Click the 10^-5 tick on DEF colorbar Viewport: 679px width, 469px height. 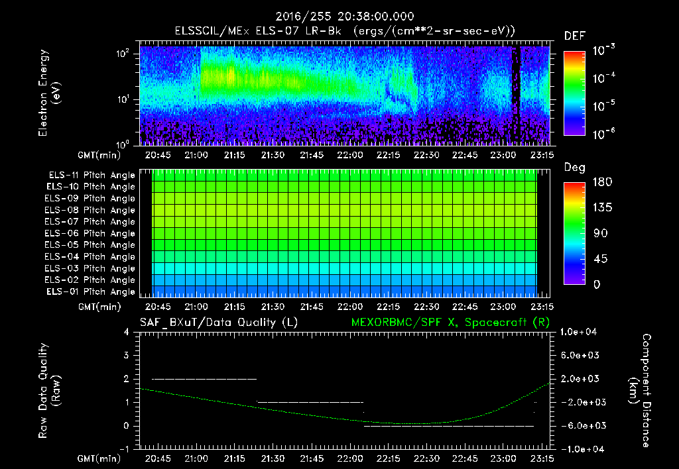coord(603,105)
